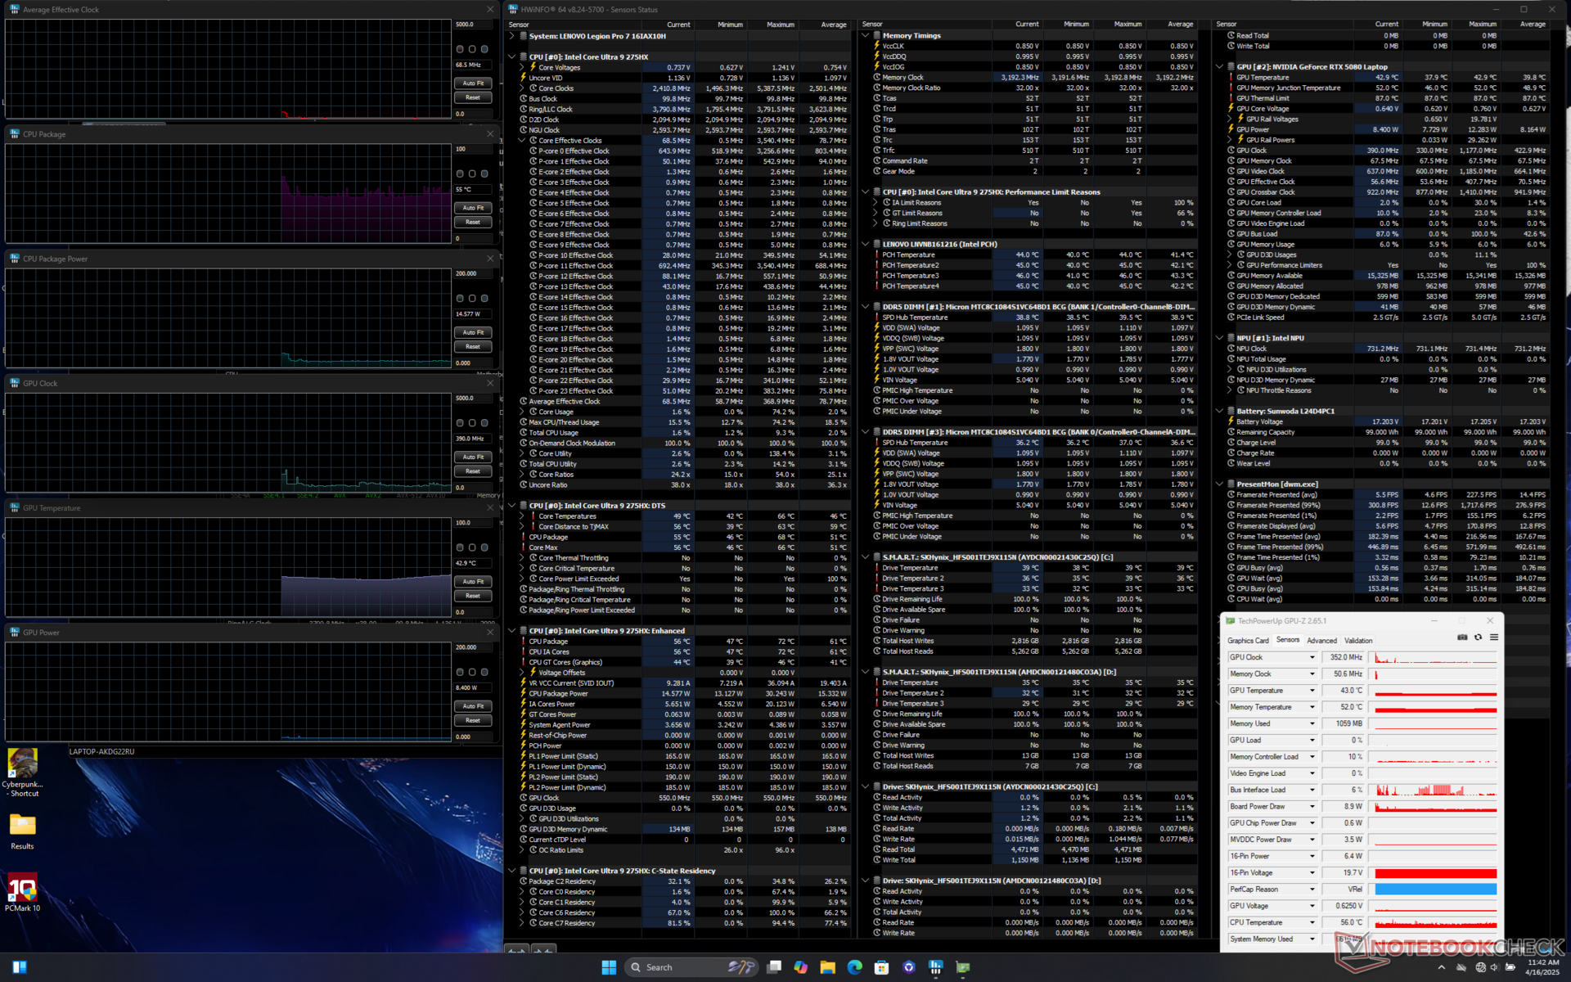1571x982 pixels.
Task: Click Reset in the GPU Power graph
Action: [x=473, y=721]
